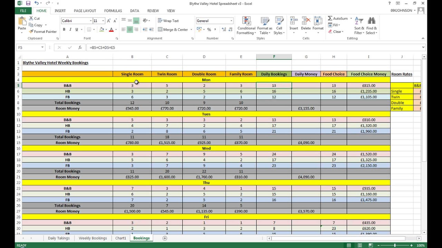This screenshot has height=248, width=442.
Task: Add a new sheet
Action: pos(165,238)
